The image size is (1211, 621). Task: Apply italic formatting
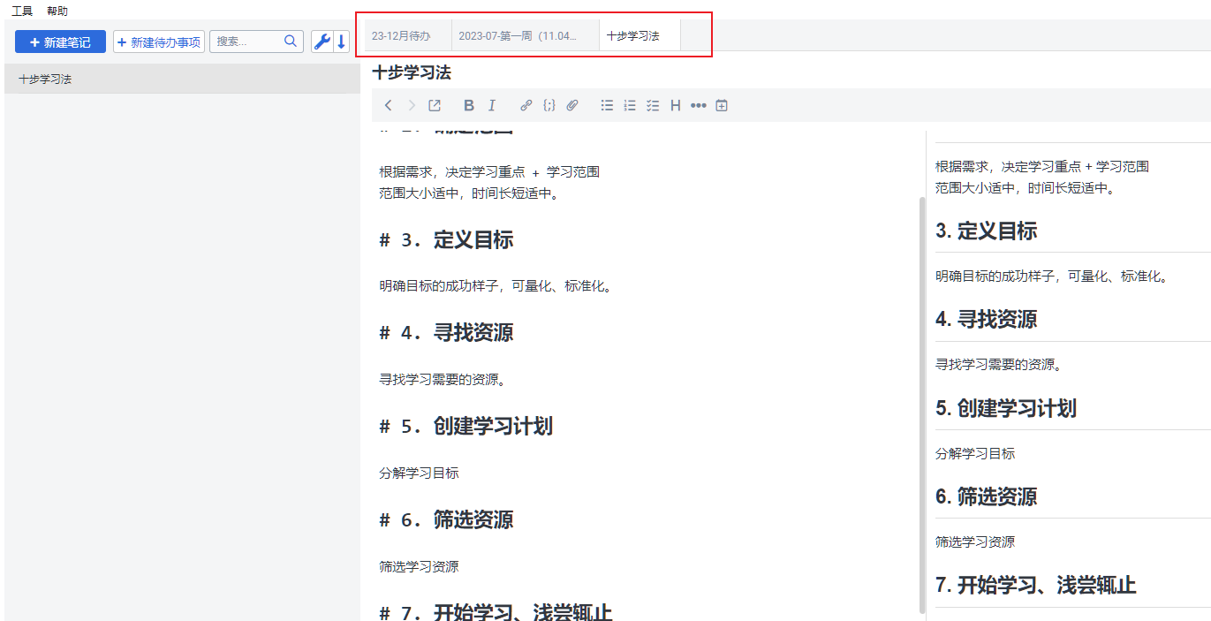[492, 105]
